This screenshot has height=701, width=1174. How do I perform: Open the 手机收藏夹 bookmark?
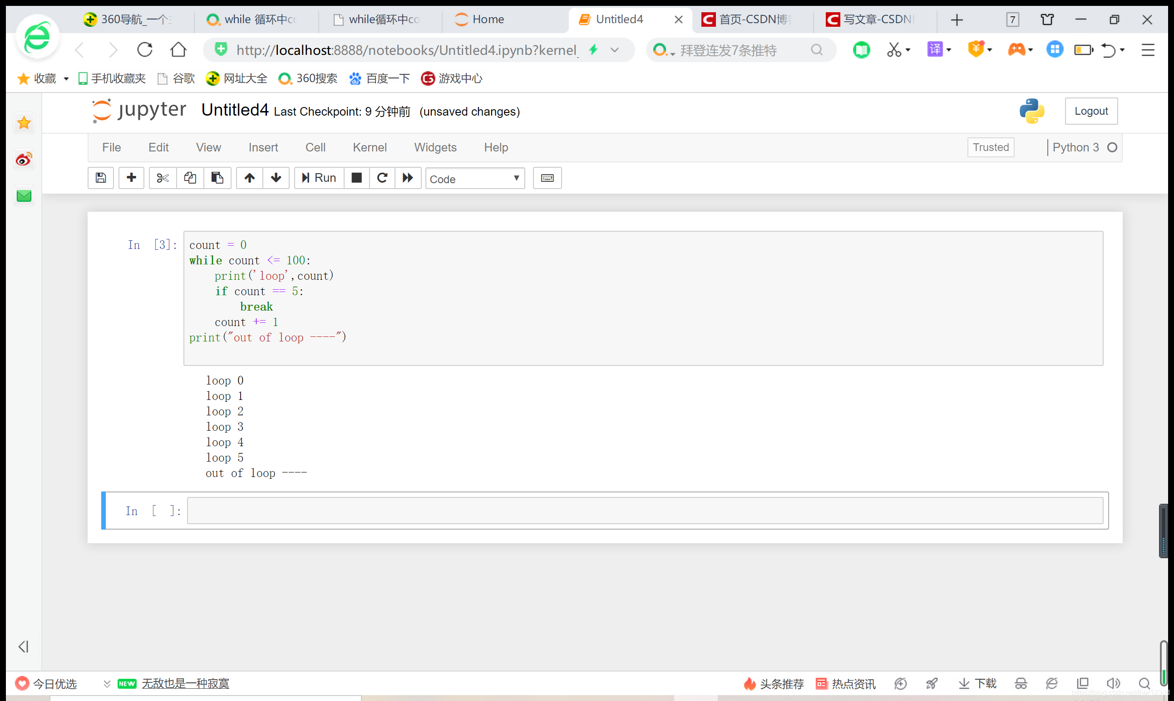112,78
